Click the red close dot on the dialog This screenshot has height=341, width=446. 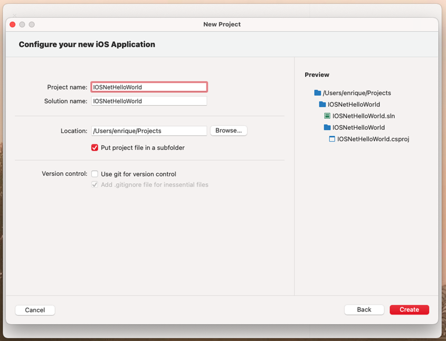pos(12,24)
